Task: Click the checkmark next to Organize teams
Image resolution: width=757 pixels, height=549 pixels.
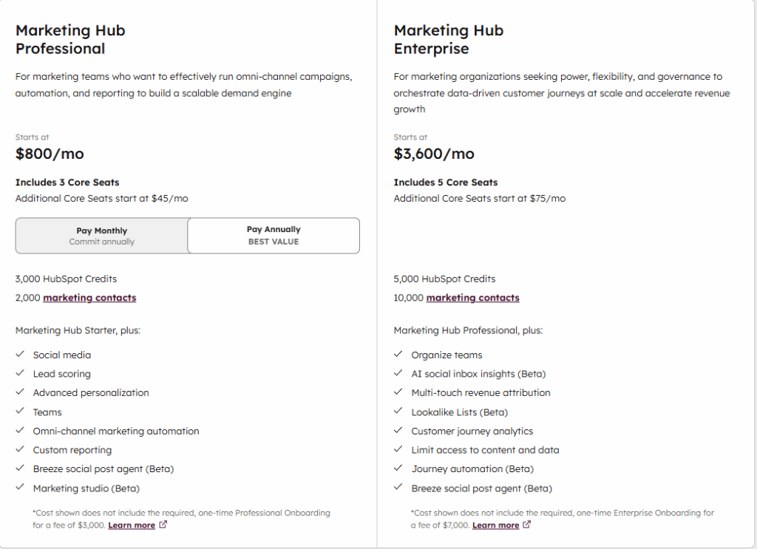Action: click(x=398, y=355)
